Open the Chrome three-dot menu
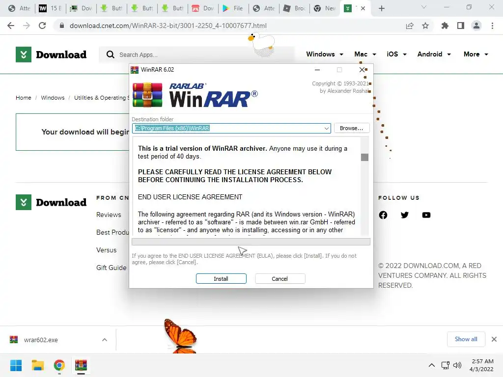The width and height of the screenshot is (503, 377). pos(492,26)
